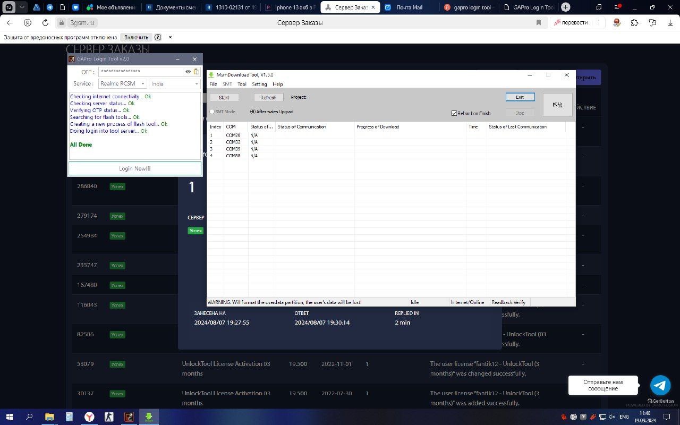Bookmark the page with the bookmark icon
The width and height of the screenshot is (680, 425).
point(538,23)
